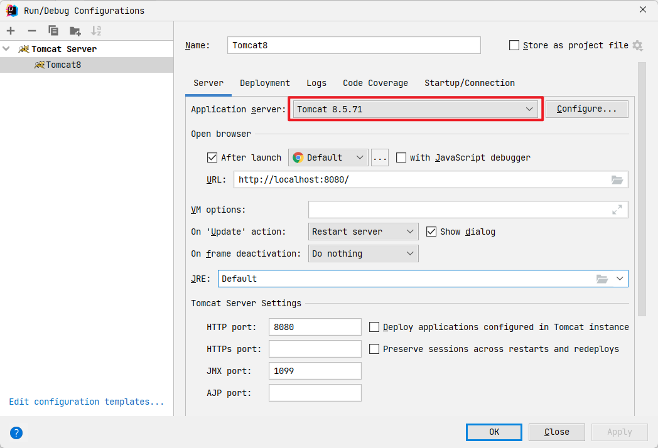Click the JMX port field
The image size is (658, 448).
(x=315, y=371)
